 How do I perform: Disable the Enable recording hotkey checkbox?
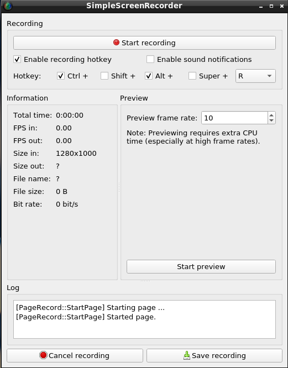point(17,59)
